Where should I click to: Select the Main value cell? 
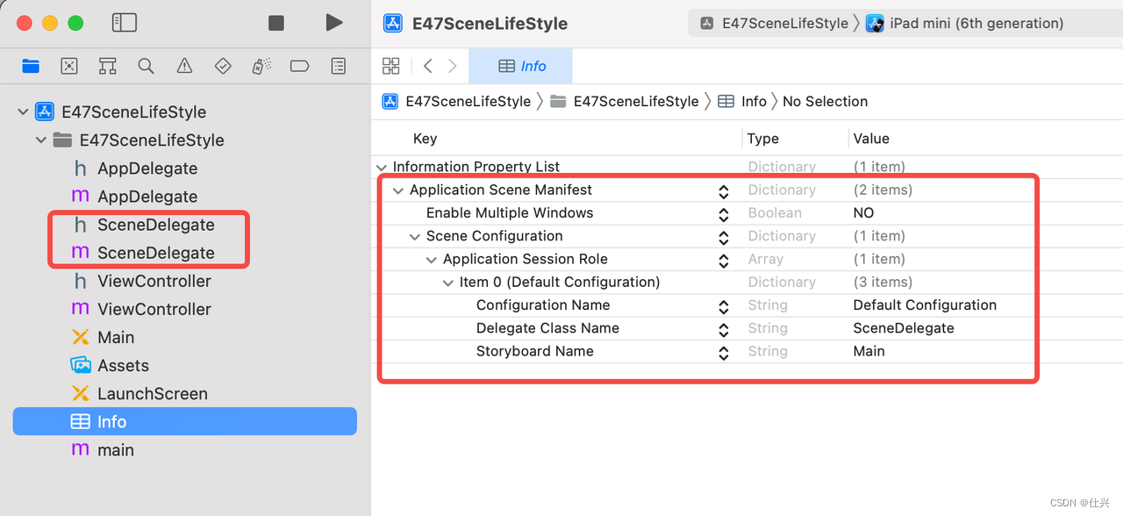click(869, 351)
